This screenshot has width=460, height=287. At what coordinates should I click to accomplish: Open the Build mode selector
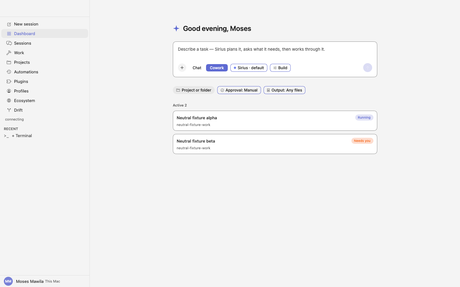(280, 68)
